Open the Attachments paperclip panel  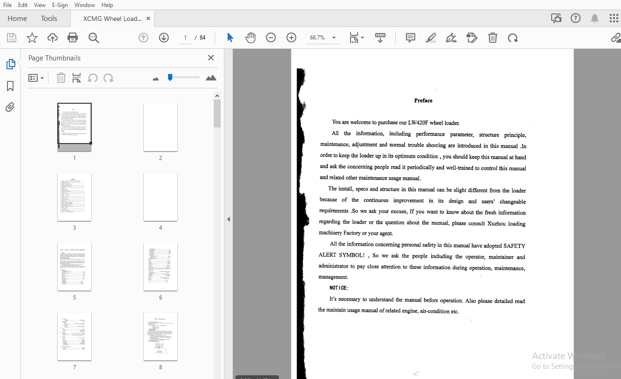(x=10, y=107)
